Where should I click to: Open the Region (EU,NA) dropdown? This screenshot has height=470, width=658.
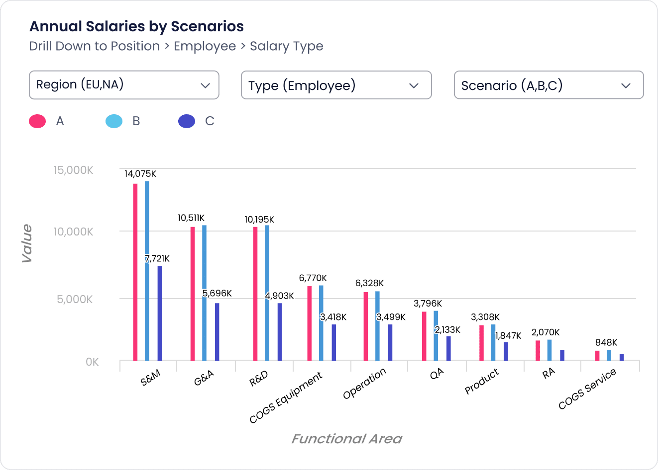tap(124, 85)
